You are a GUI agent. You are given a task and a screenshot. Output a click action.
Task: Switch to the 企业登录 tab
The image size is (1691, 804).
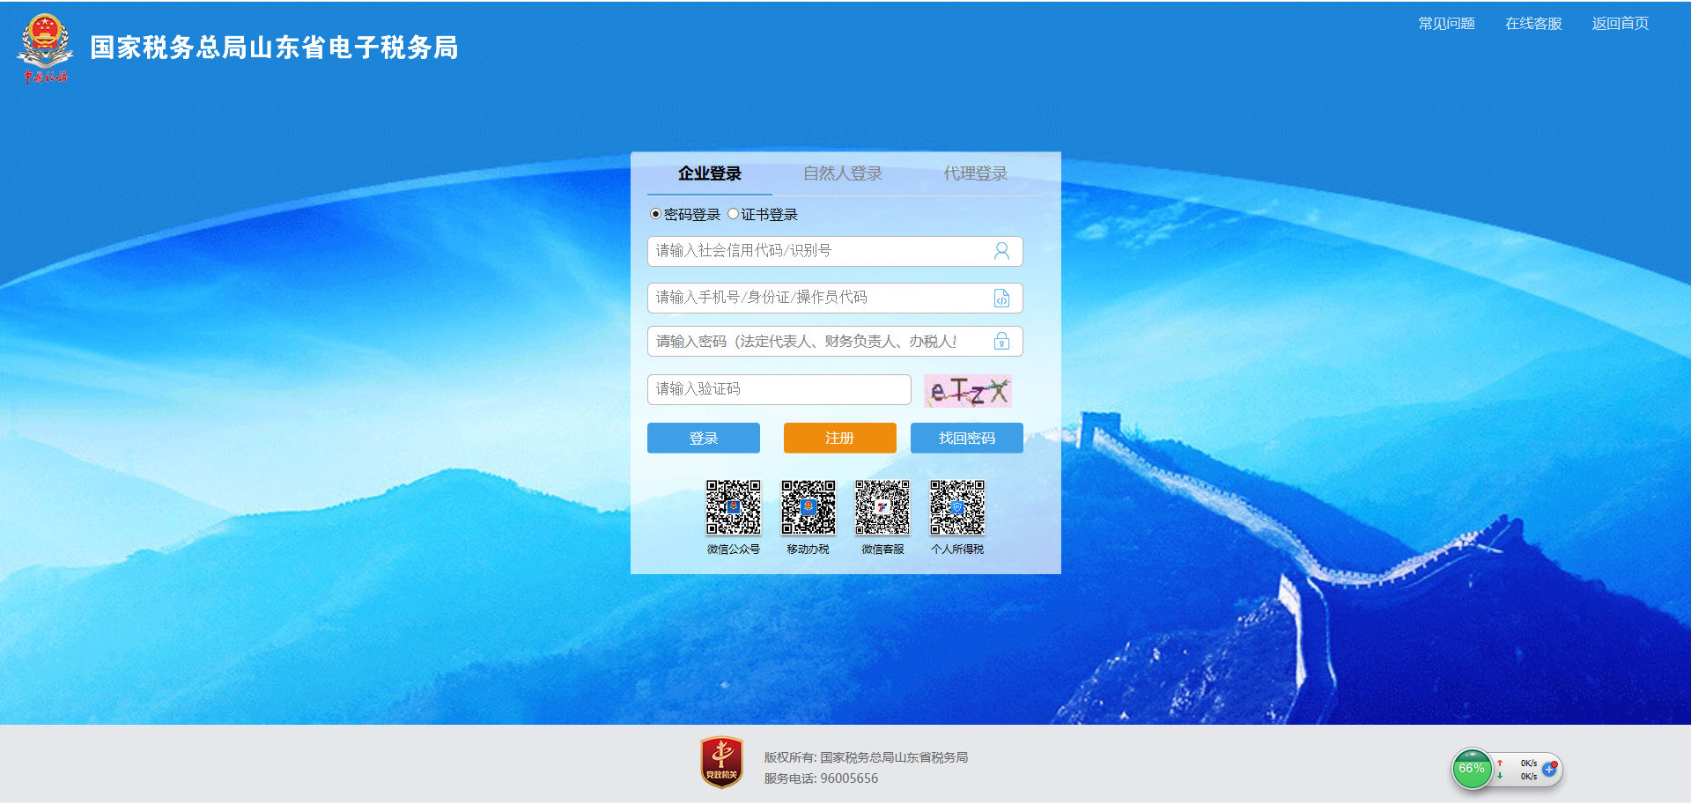click(x=710, y=173)
